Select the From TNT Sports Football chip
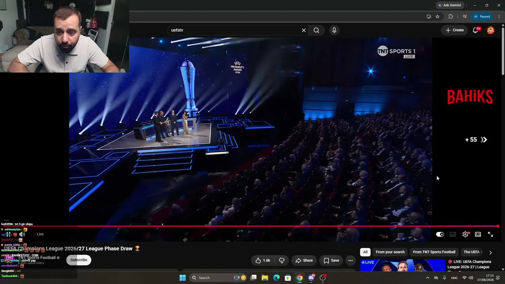The width and height of the screenshot is (505, 284). pyautogui.click(x=434, y=252)
